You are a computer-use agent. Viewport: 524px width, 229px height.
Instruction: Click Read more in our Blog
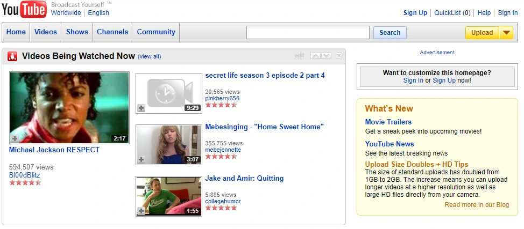(x=477, y=205)
